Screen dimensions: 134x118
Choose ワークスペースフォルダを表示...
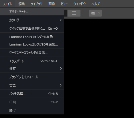click(32, 53)
